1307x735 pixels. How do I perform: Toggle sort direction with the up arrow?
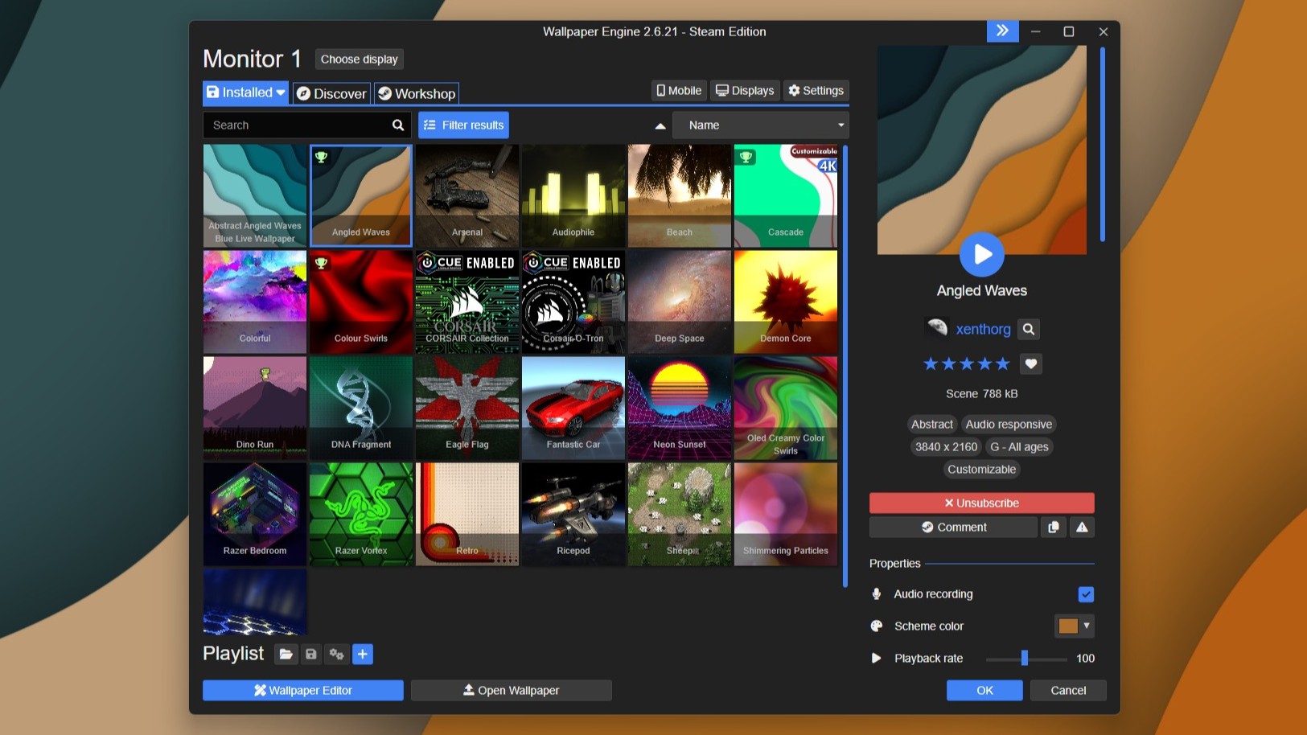point(660,126)
